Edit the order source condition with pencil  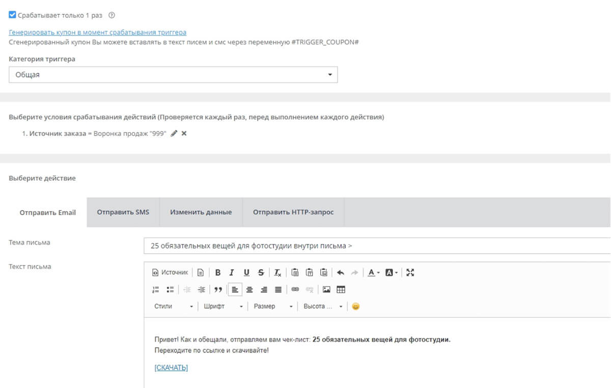[174, 133]
